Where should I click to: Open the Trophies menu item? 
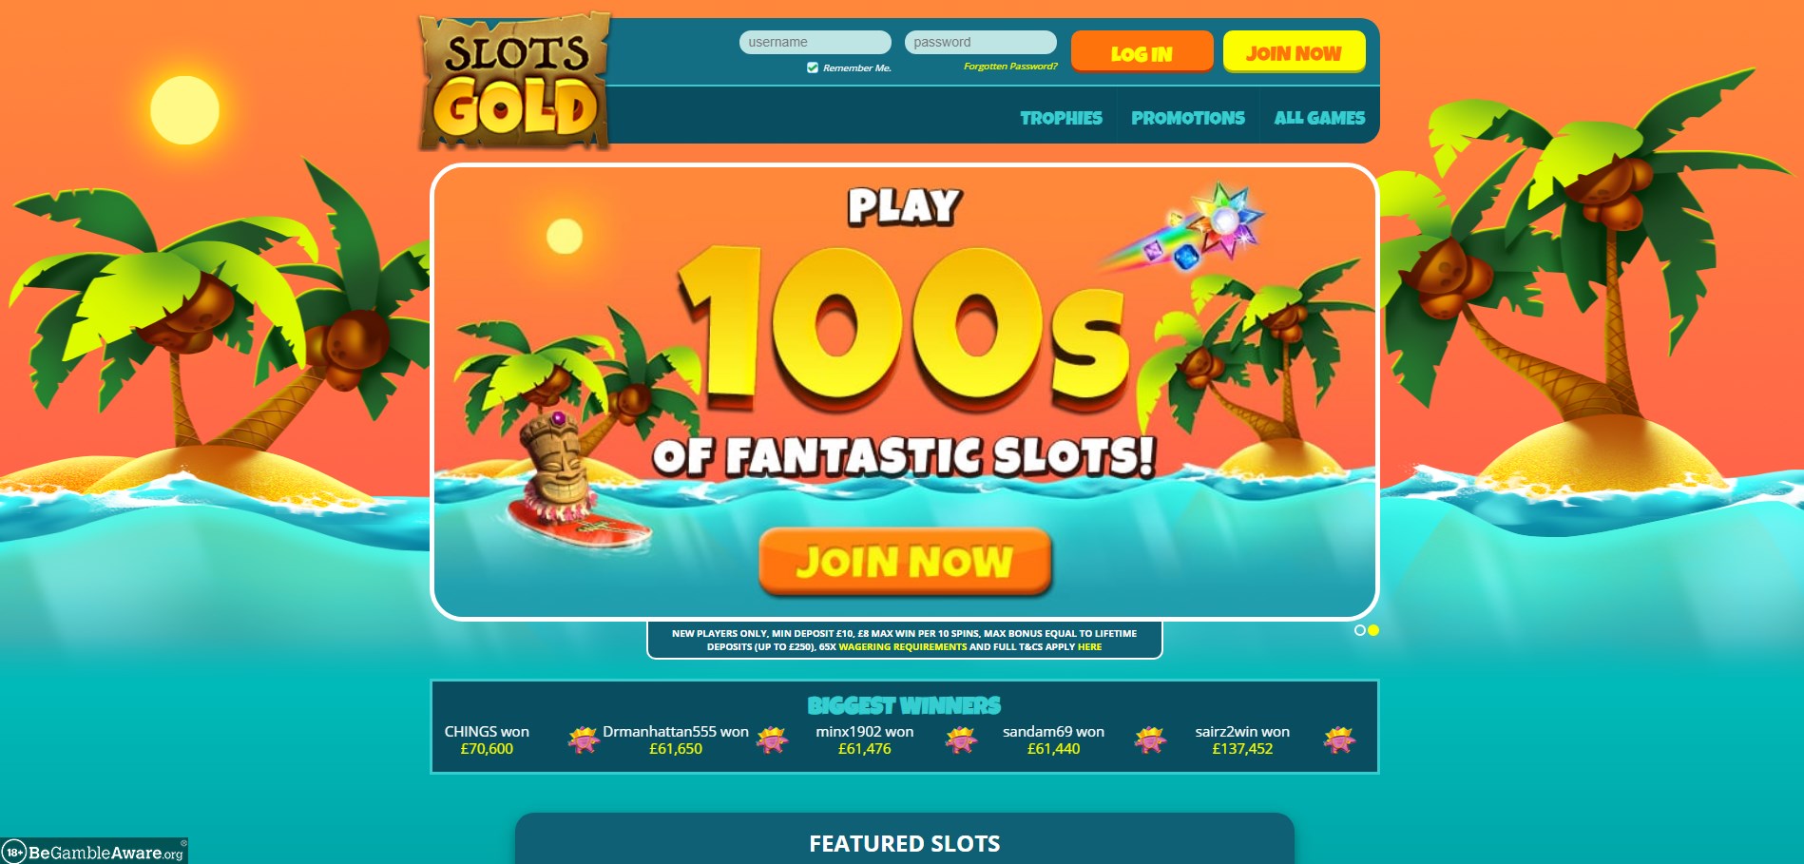(1061, 118)
